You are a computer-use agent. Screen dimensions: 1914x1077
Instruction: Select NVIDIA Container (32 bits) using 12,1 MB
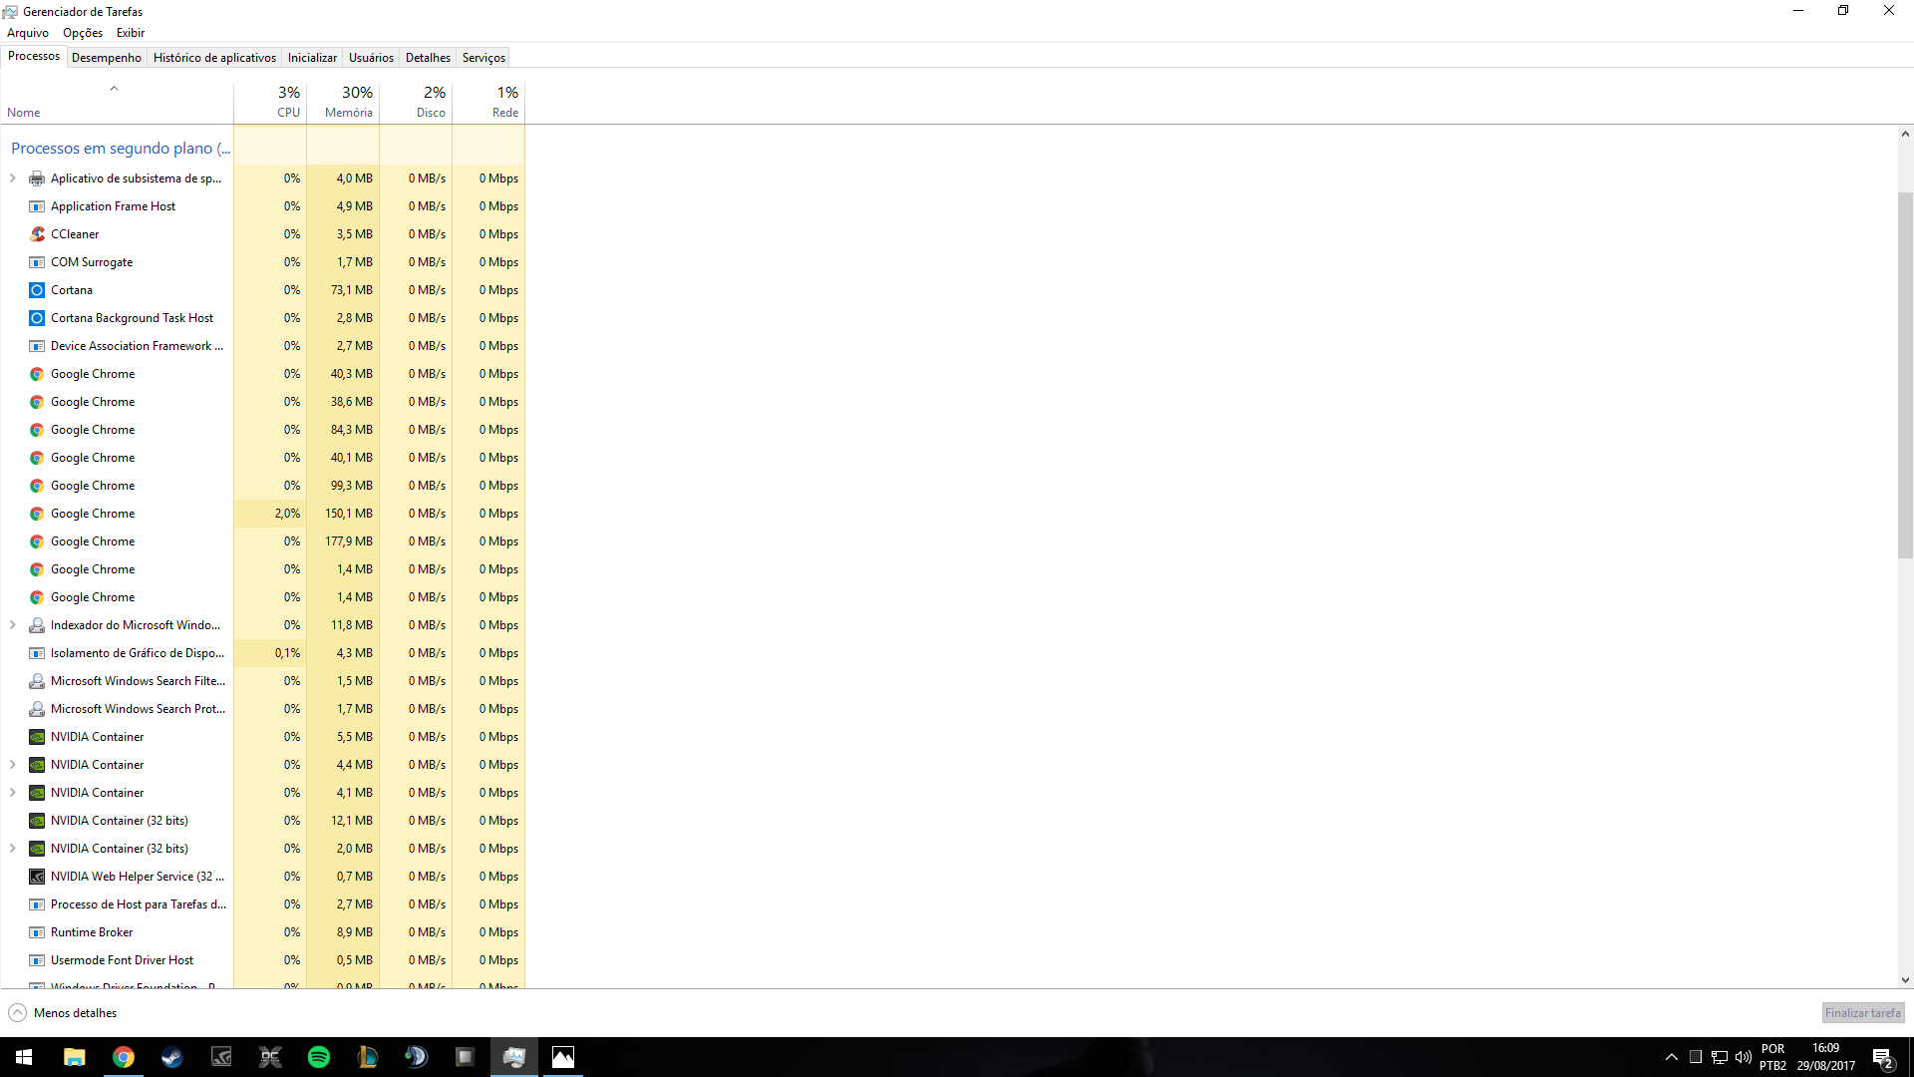[262, 821]
